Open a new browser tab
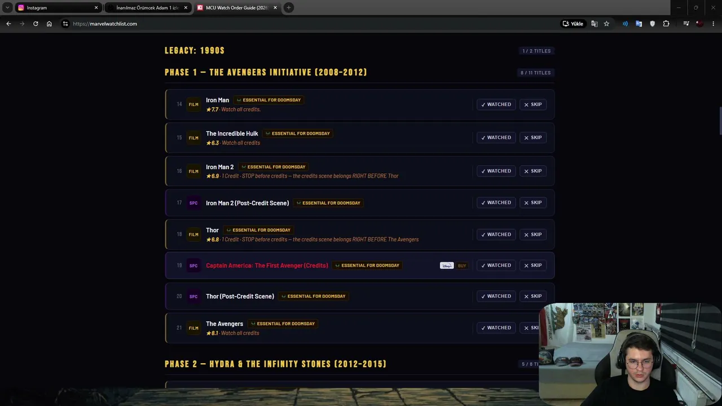Screen dimensions: 722x406 point(289,7)
